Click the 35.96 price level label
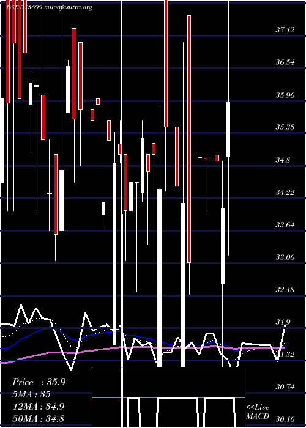The image size is (306, 428). [285, 95]
